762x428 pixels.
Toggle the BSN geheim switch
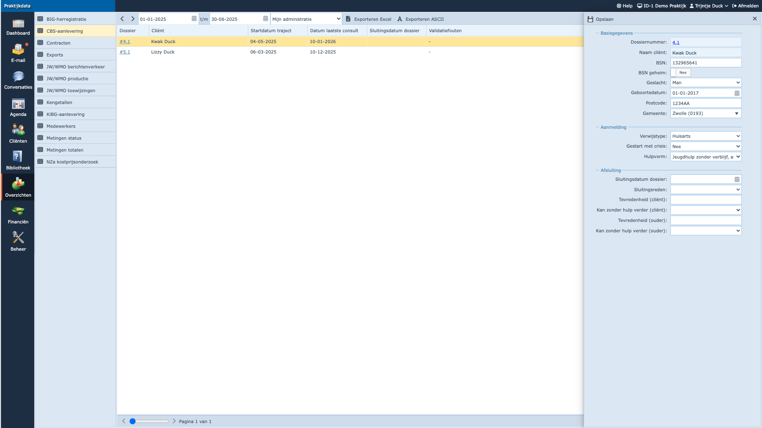coord(680,73)
